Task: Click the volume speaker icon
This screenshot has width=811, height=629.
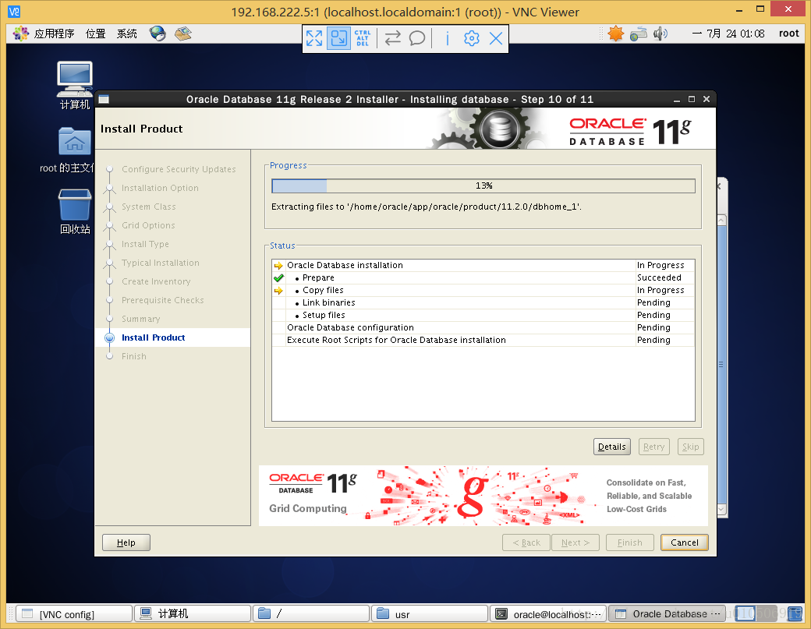Action: click(x=660, y=34)
